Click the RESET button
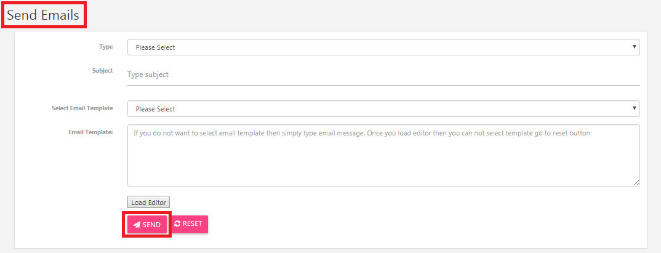661x253 pixels. 190,224
